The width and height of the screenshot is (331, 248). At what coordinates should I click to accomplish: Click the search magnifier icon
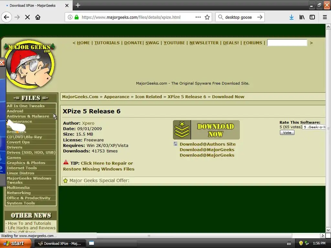pos(220,17)
